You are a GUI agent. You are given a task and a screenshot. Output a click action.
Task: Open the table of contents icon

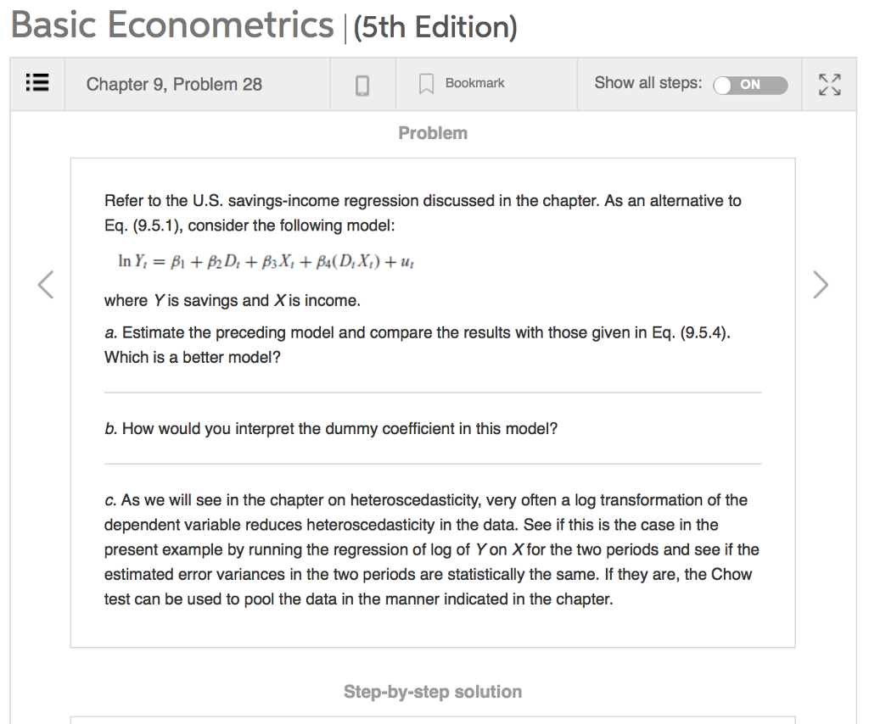[x=36, y=83]
